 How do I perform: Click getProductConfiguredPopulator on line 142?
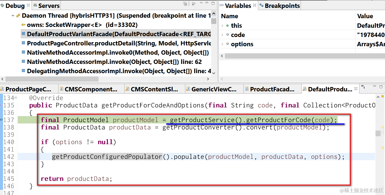point(107,157)
